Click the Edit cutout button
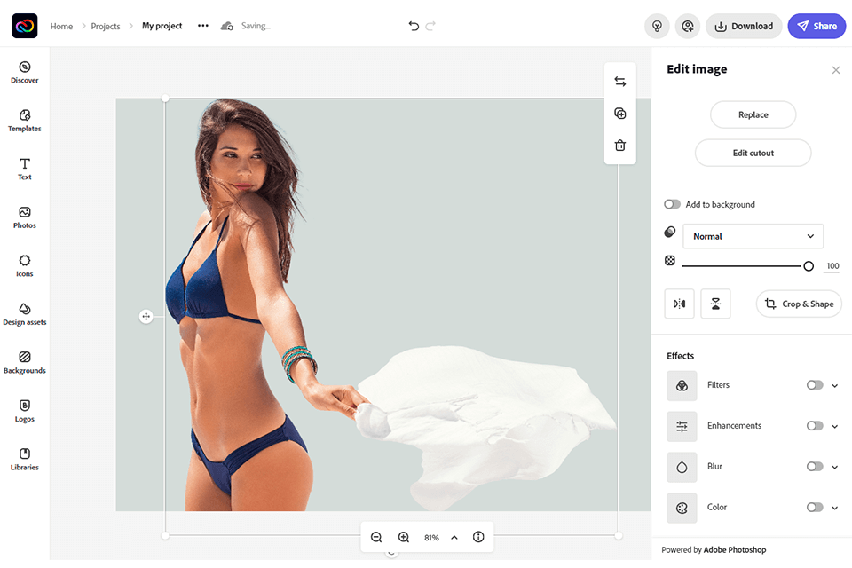The height and width of the screenshot is (568, 852). [753, 153]
